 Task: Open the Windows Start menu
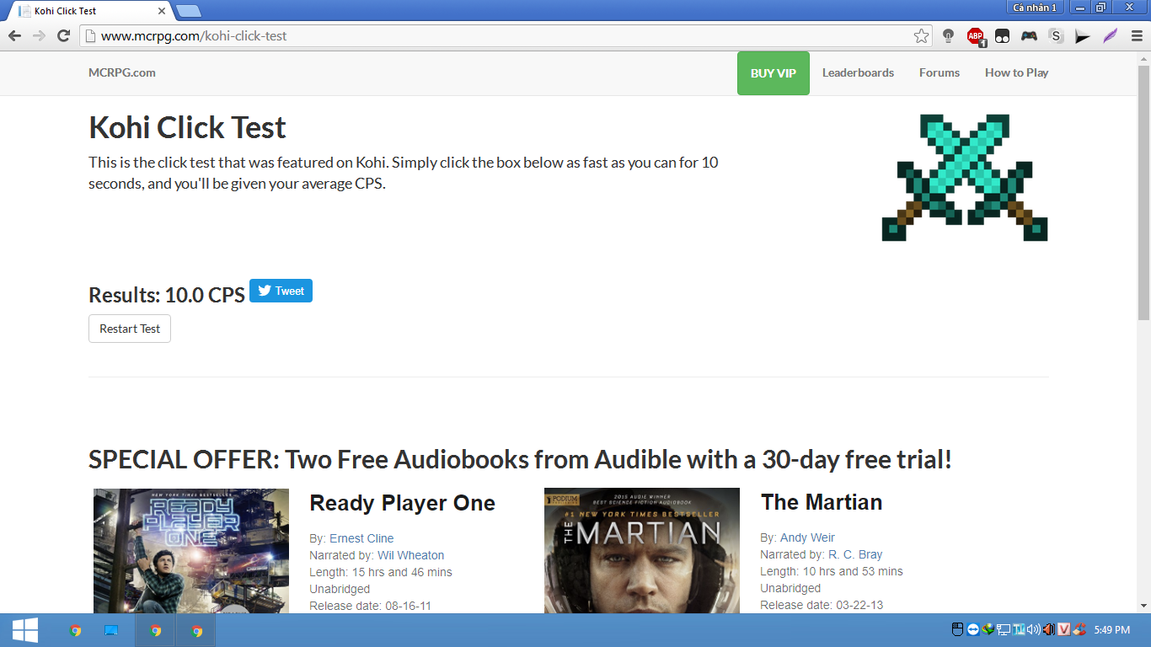click(24, 630)
